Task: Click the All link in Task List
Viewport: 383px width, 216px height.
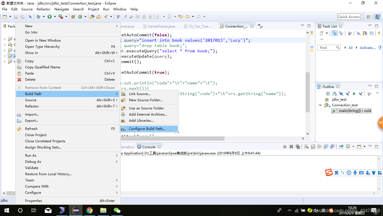Action: coord(351,48)
